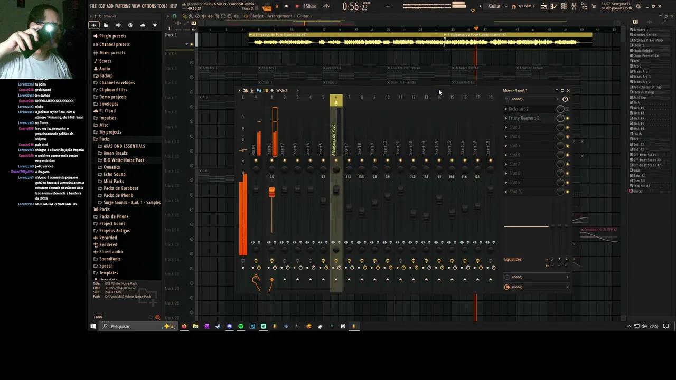The image size is (676, 380).
Task: Switch the Song mode button
Action: [267, 8]
